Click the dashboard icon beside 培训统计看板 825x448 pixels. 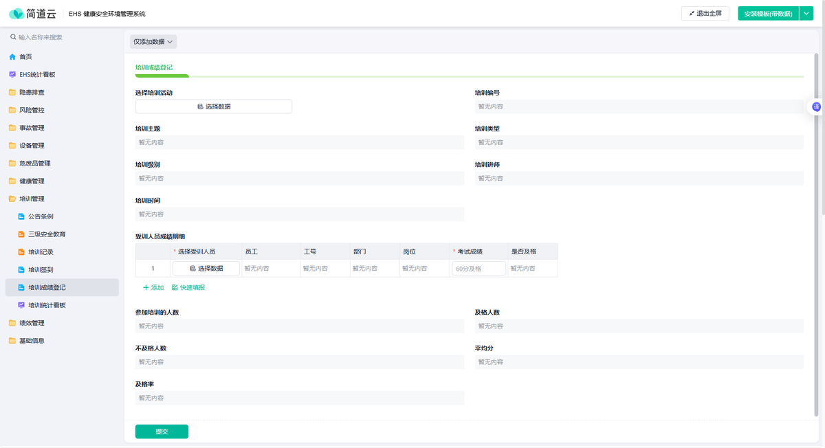[x=21, y=305]
